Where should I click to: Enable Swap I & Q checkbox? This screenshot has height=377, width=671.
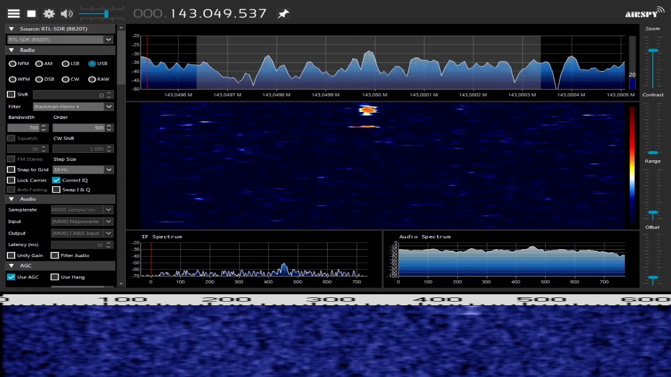pyautogui.click(x=56, y=190)
